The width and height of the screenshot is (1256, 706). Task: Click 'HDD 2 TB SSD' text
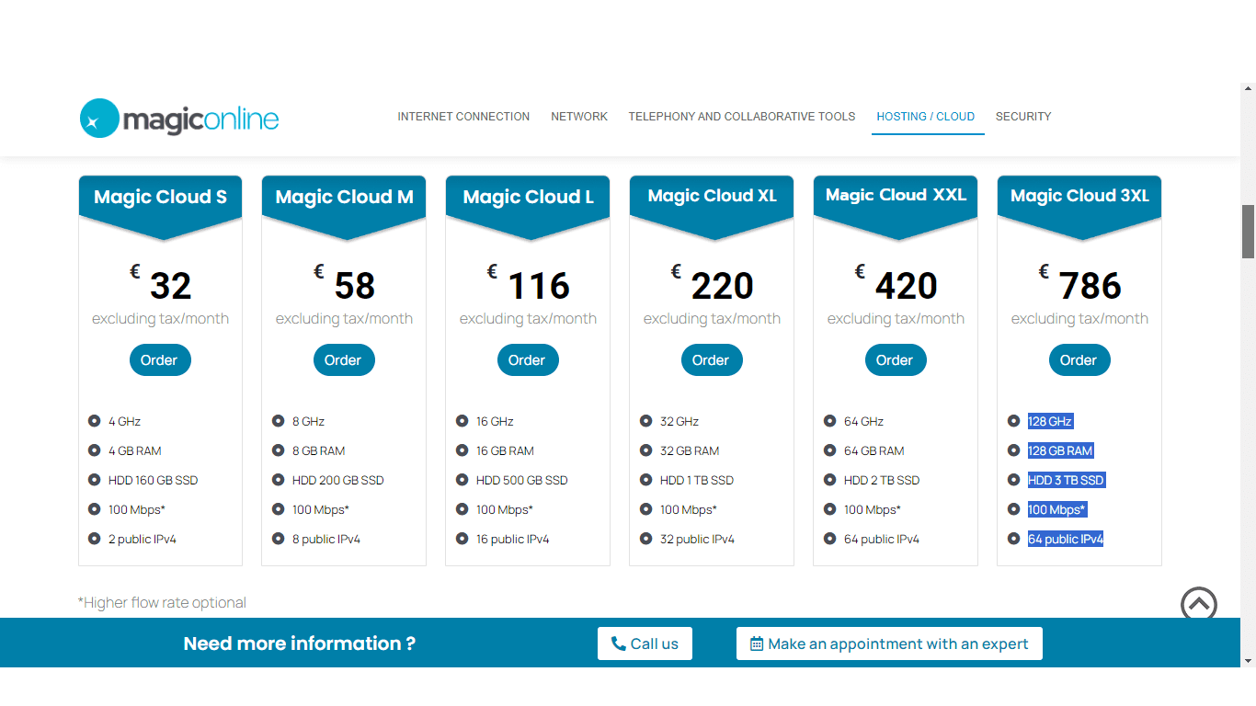[x=882, y=480]
